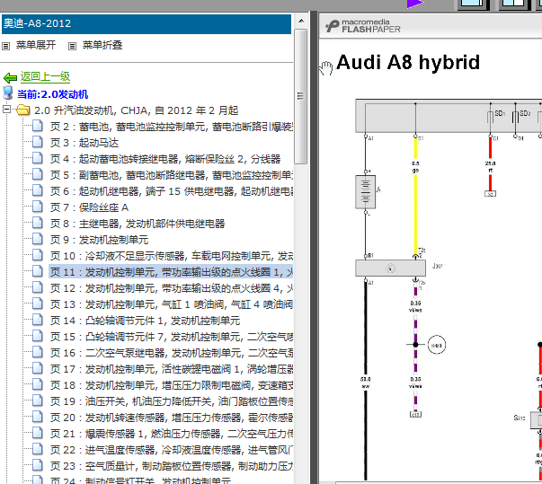Open 页 2 : 蓄电池 page entry
This screenshot has height=484, width=542.
(172, 127)
